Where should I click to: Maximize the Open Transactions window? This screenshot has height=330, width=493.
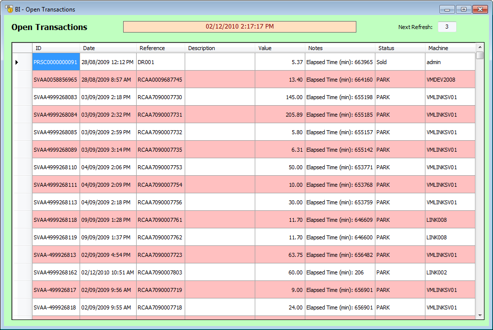click(x=463, y=9)
